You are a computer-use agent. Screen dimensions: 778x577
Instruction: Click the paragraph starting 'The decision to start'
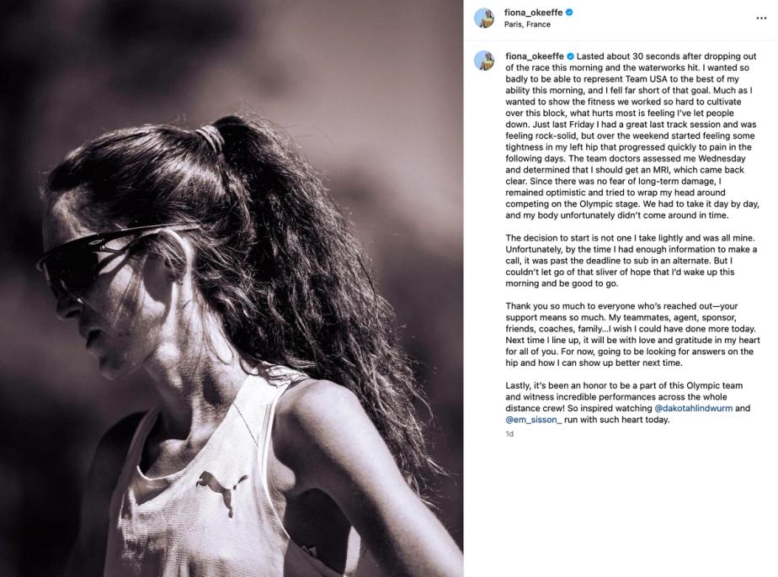(631, 261)
